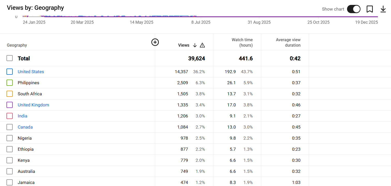
Task: Sort by Average view duration column
Action: pyautogui.click(x=288, y=43)
